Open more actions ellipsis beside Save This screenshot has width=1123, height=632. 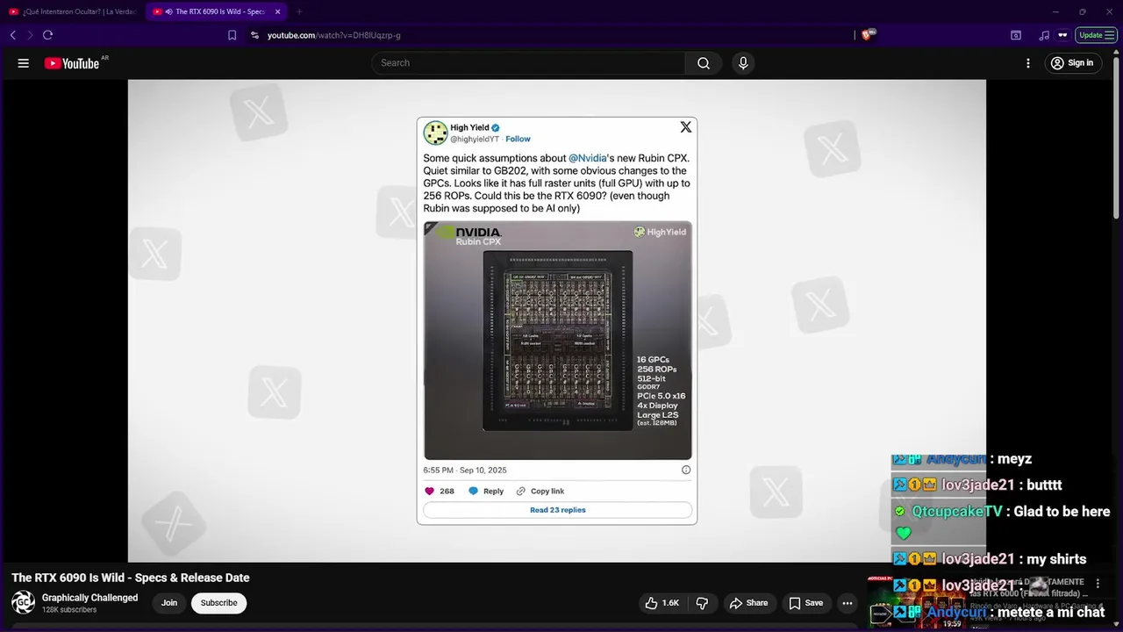point(847,603)
